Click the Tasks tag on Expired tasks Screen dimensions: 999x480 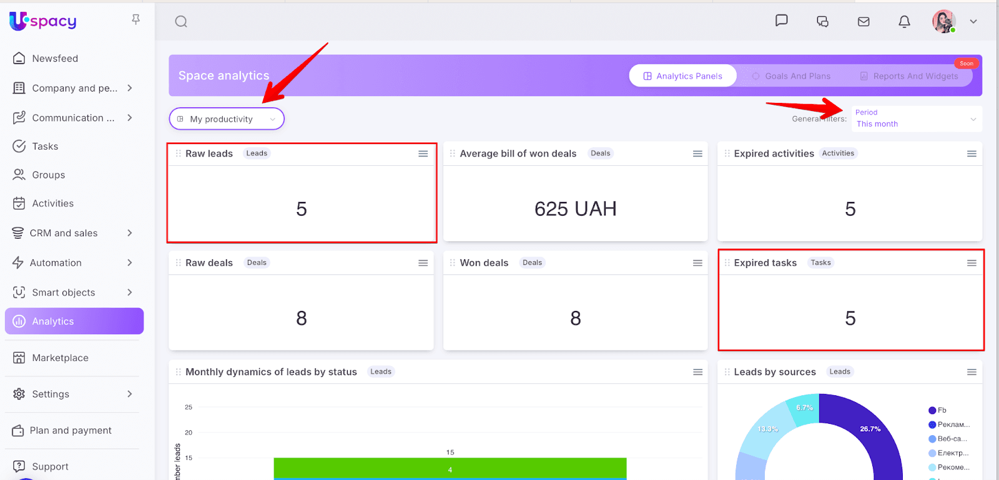point(820,263)
